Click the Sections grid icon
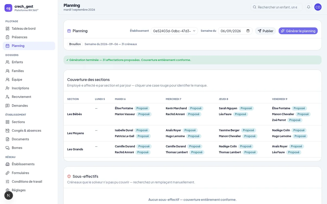The image size is (327, 204). [8, 122]
